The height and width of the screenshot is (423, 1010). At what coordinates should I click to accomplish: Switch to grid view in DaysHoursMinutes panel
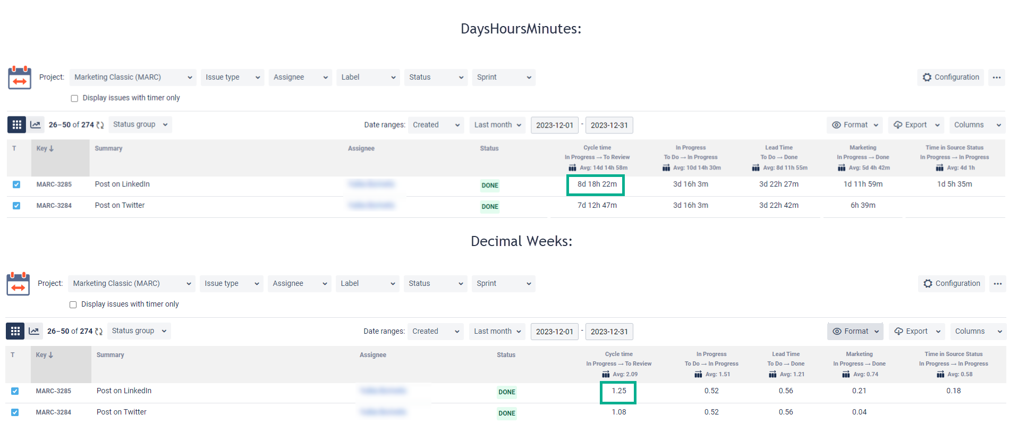(x=16, y=125)
